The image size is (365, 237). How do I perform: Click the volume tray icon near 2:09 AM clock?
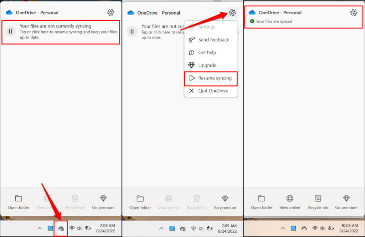[201, 228]
